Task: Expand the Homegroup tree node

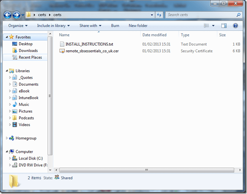Action: 7,138
